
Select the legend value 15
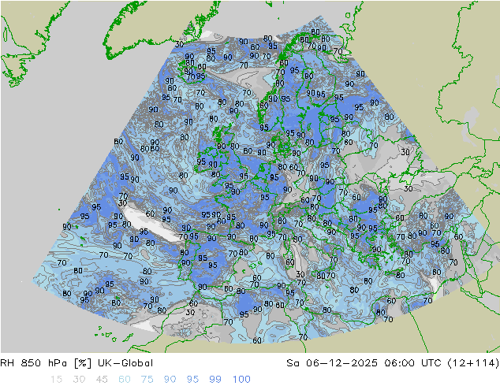[56, 380]
